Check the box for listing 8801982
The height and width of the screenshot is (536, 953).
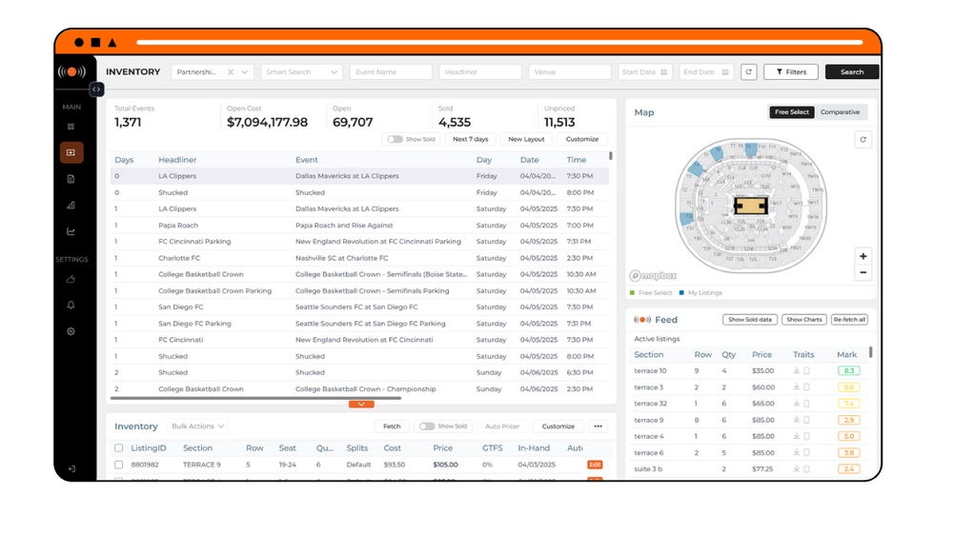click(118, 465)
